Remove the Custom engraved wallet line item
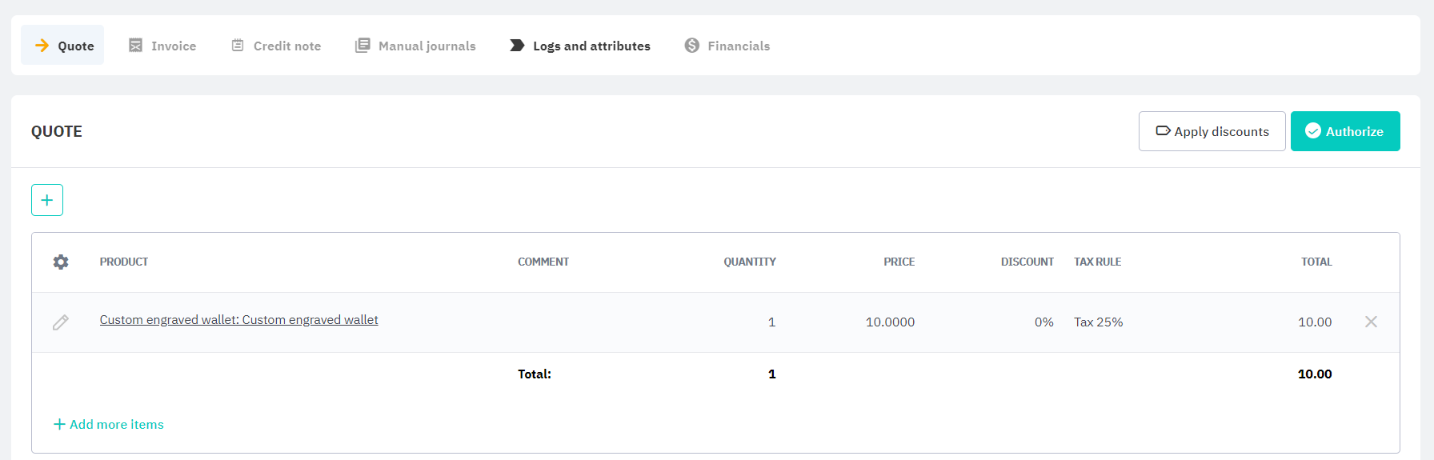Image resolution: width=1434 pixels, height=460 pixels. tap(1371, 322)
